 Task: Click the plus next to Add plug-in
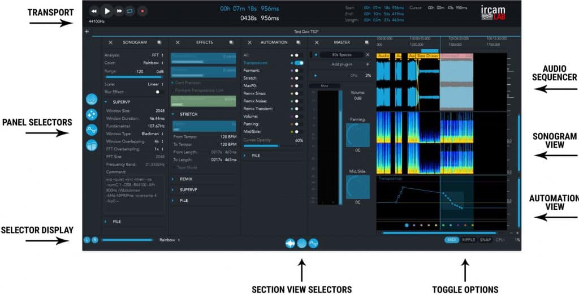tap(368, 64)
